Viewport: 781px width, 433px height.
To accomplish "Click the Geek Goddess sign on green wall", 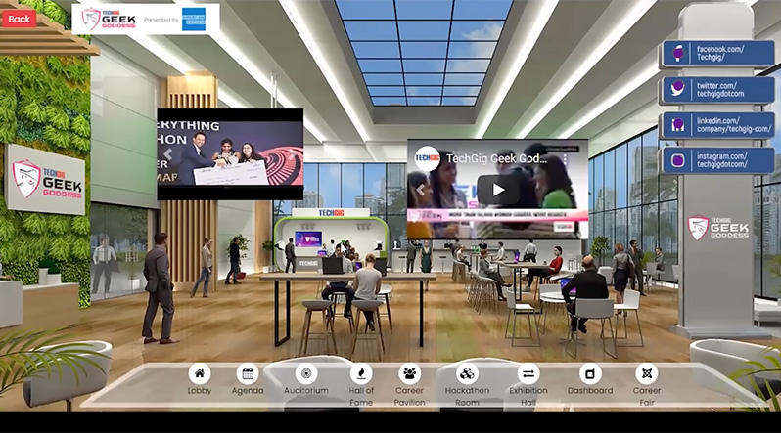I will pyautogui.click(x=45, y=179).
